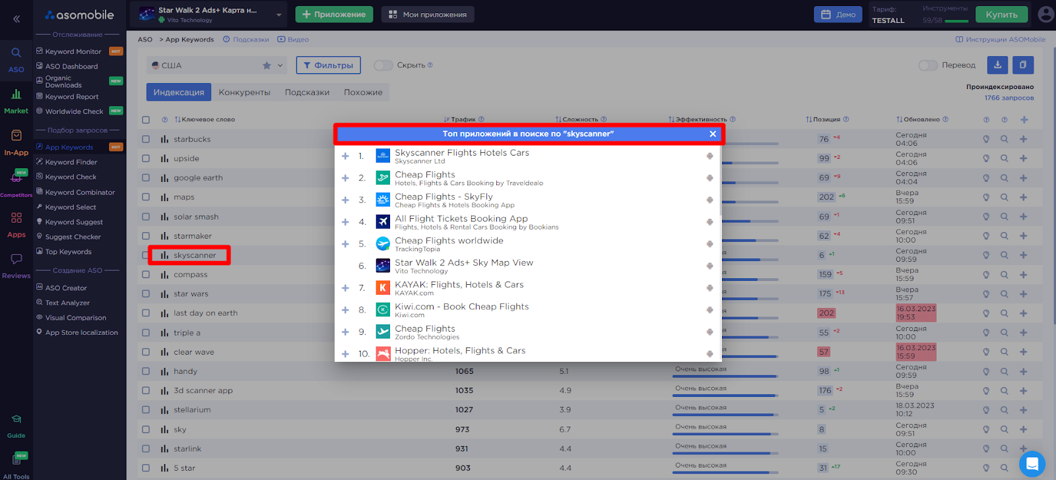Image resolution: width=1056 pixels, height=480 pixels.
Task: Add Skyscanner Flights Hotels Cars with plus
Action: 345,156
